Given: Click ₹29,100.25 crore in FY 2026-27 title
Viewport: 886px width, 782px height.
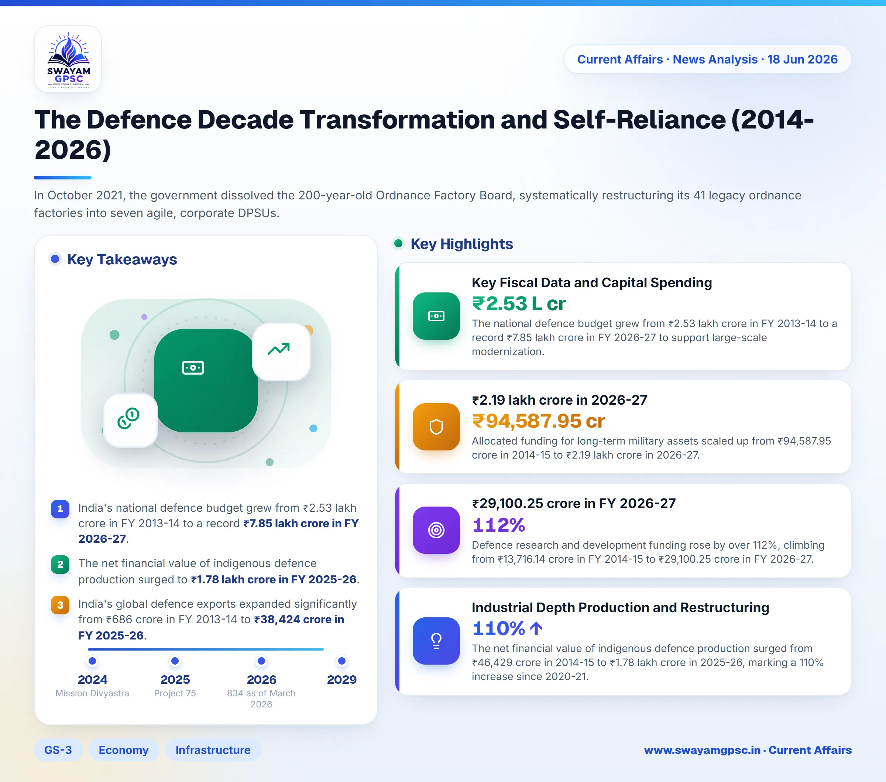Looking at the screenshot, I should [573, 503].
